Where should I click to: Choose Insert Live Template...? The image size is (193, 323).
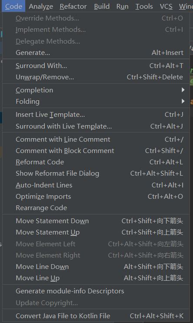tap(96, 115)
